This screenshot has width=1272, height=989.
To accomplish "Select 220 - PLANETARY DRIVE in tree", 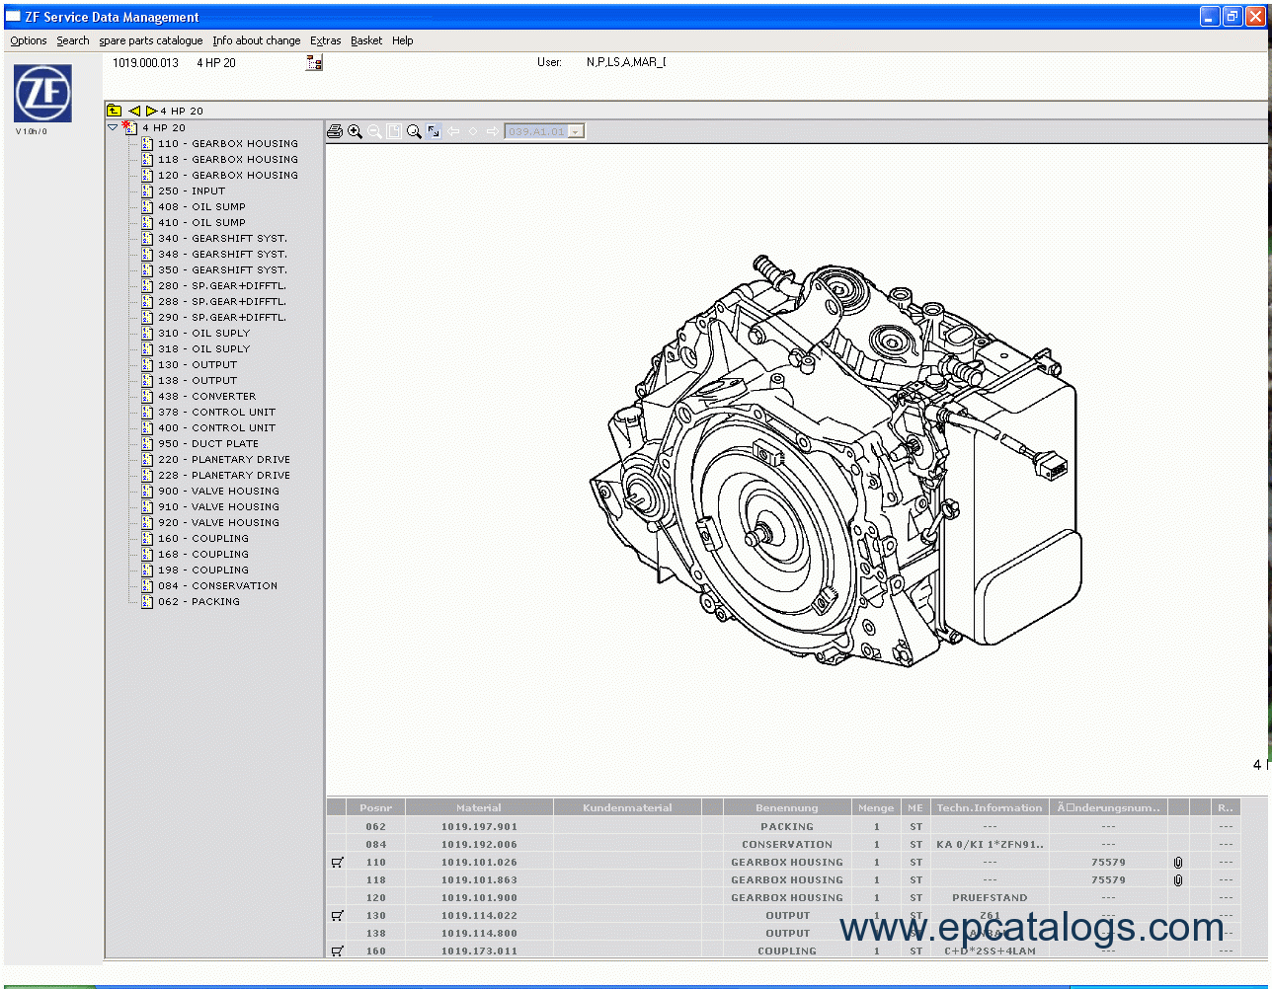I will point(224,460).
